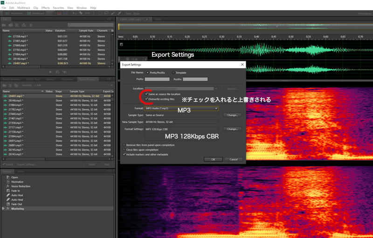Select Template radio button
This screenshot has height=238, width=373.
173,73
